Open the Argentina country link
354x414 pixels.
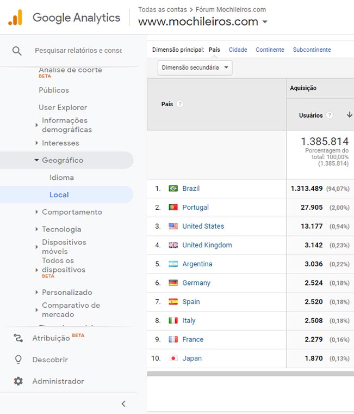tap(197, 264)
